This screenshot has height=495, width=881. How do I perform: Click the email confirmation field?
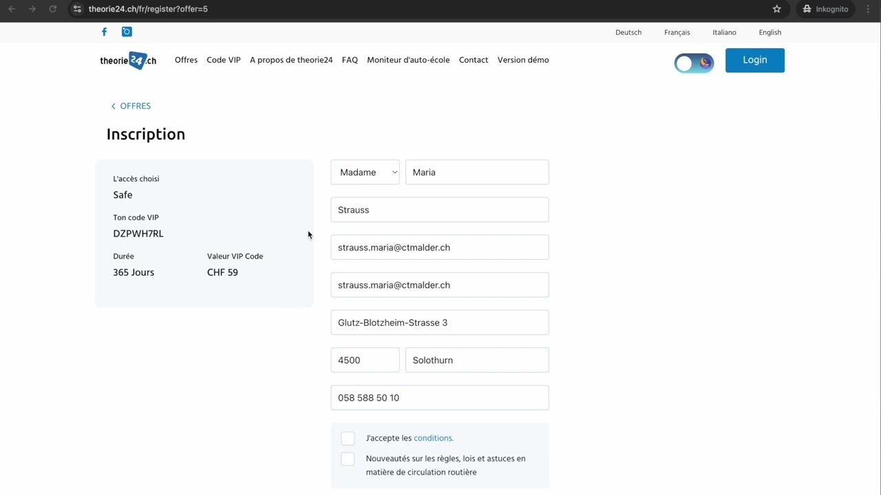[440, 285]
